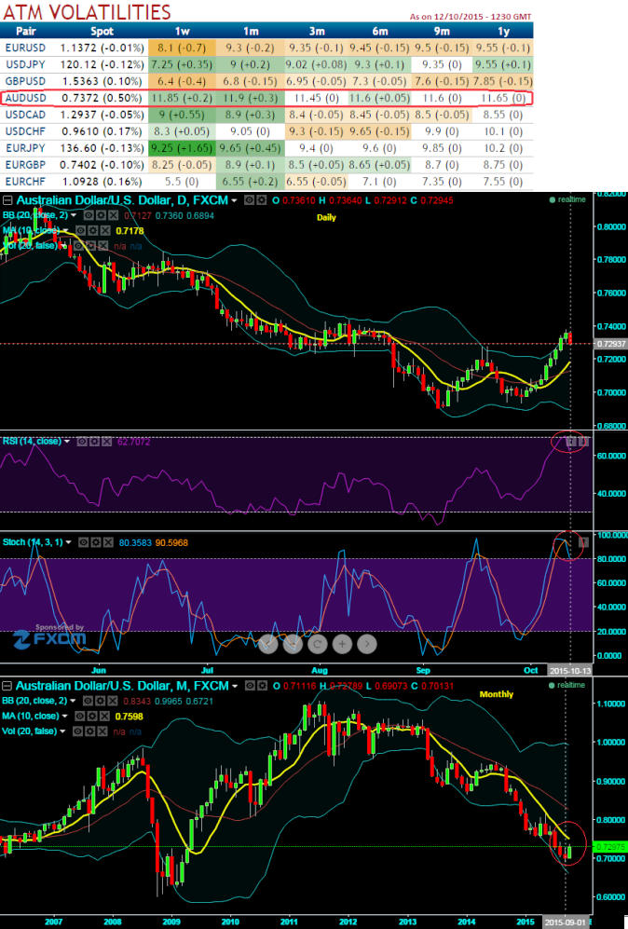Collapse the daily chart pane square icon
The image size is (628, 929).
point(7,200)
